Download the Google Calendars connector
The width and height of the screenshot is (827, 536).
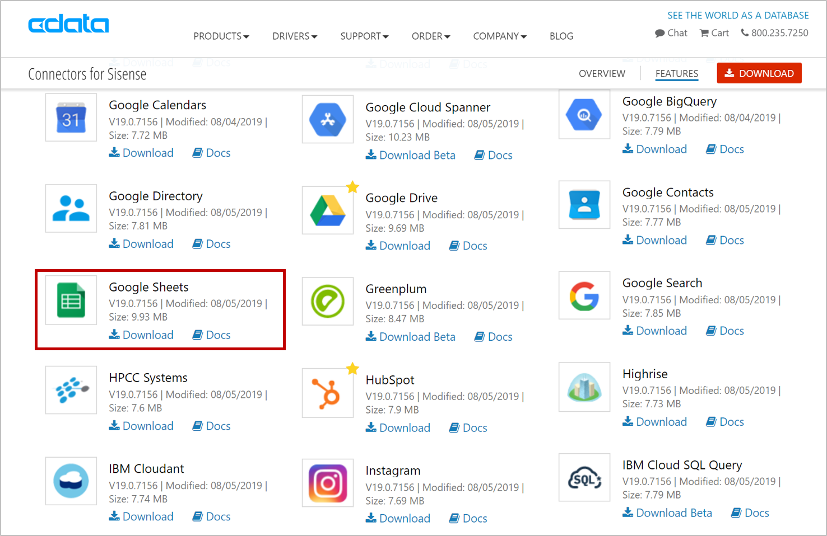pos(141,153)
